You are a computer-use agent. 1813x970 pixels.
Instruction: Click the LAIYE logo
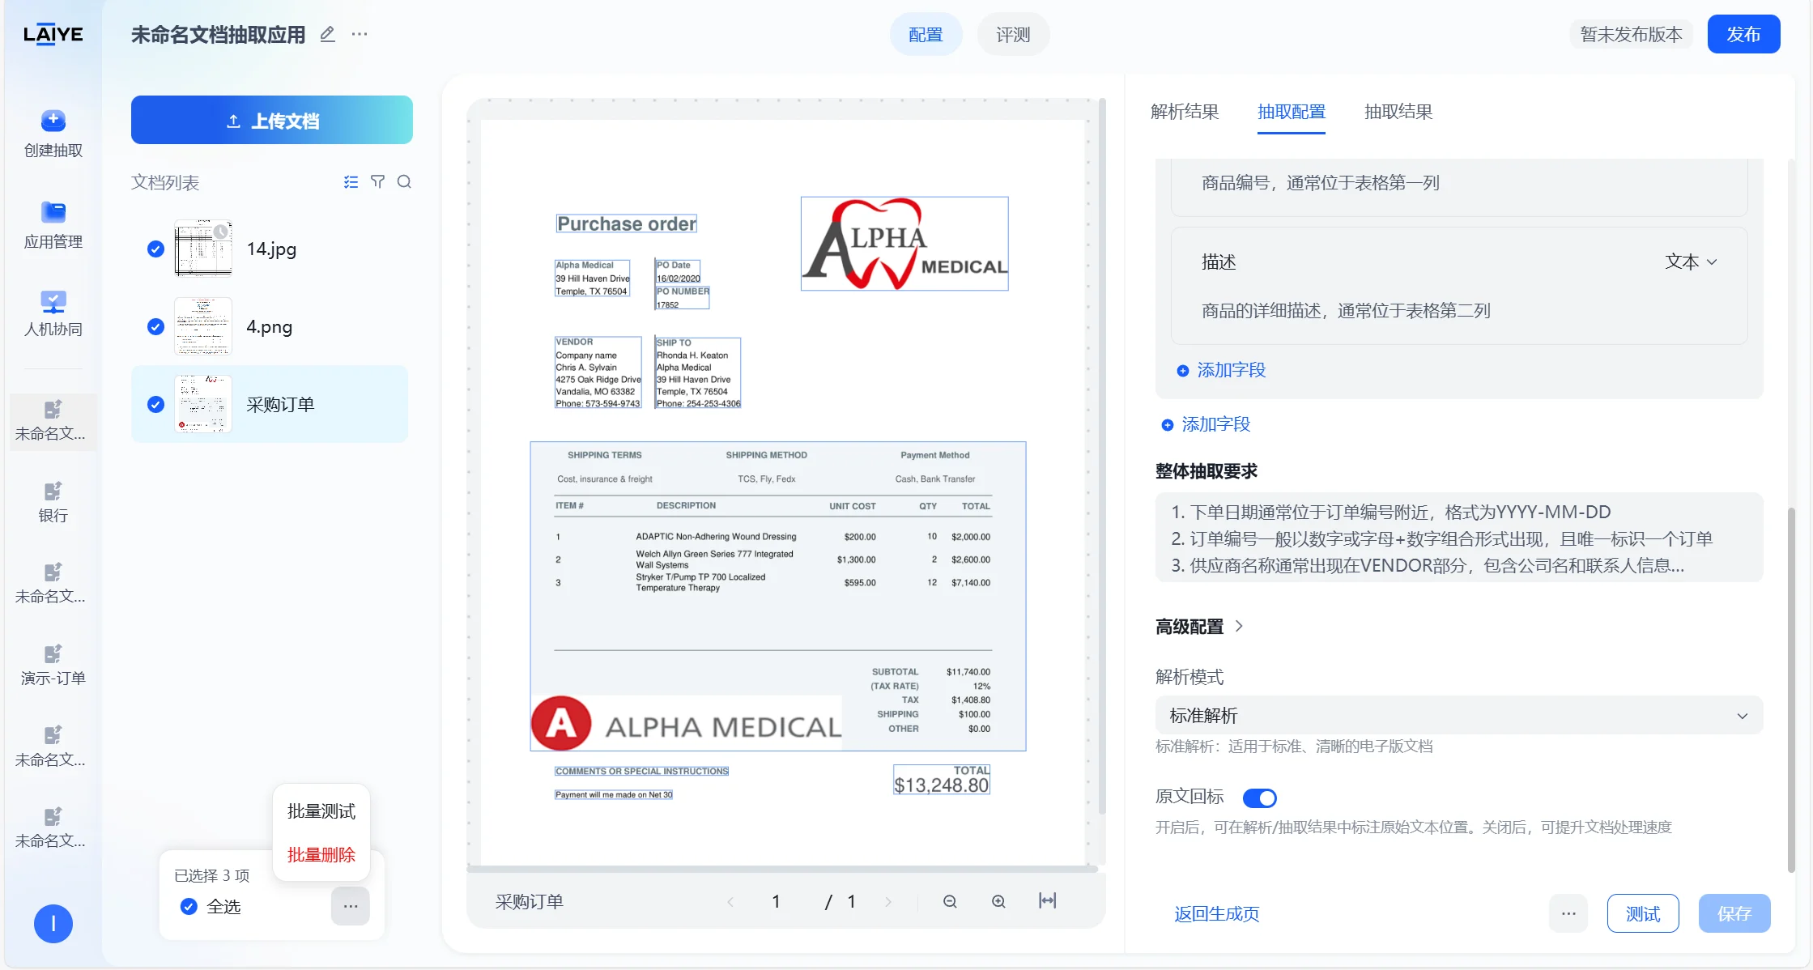53,35
